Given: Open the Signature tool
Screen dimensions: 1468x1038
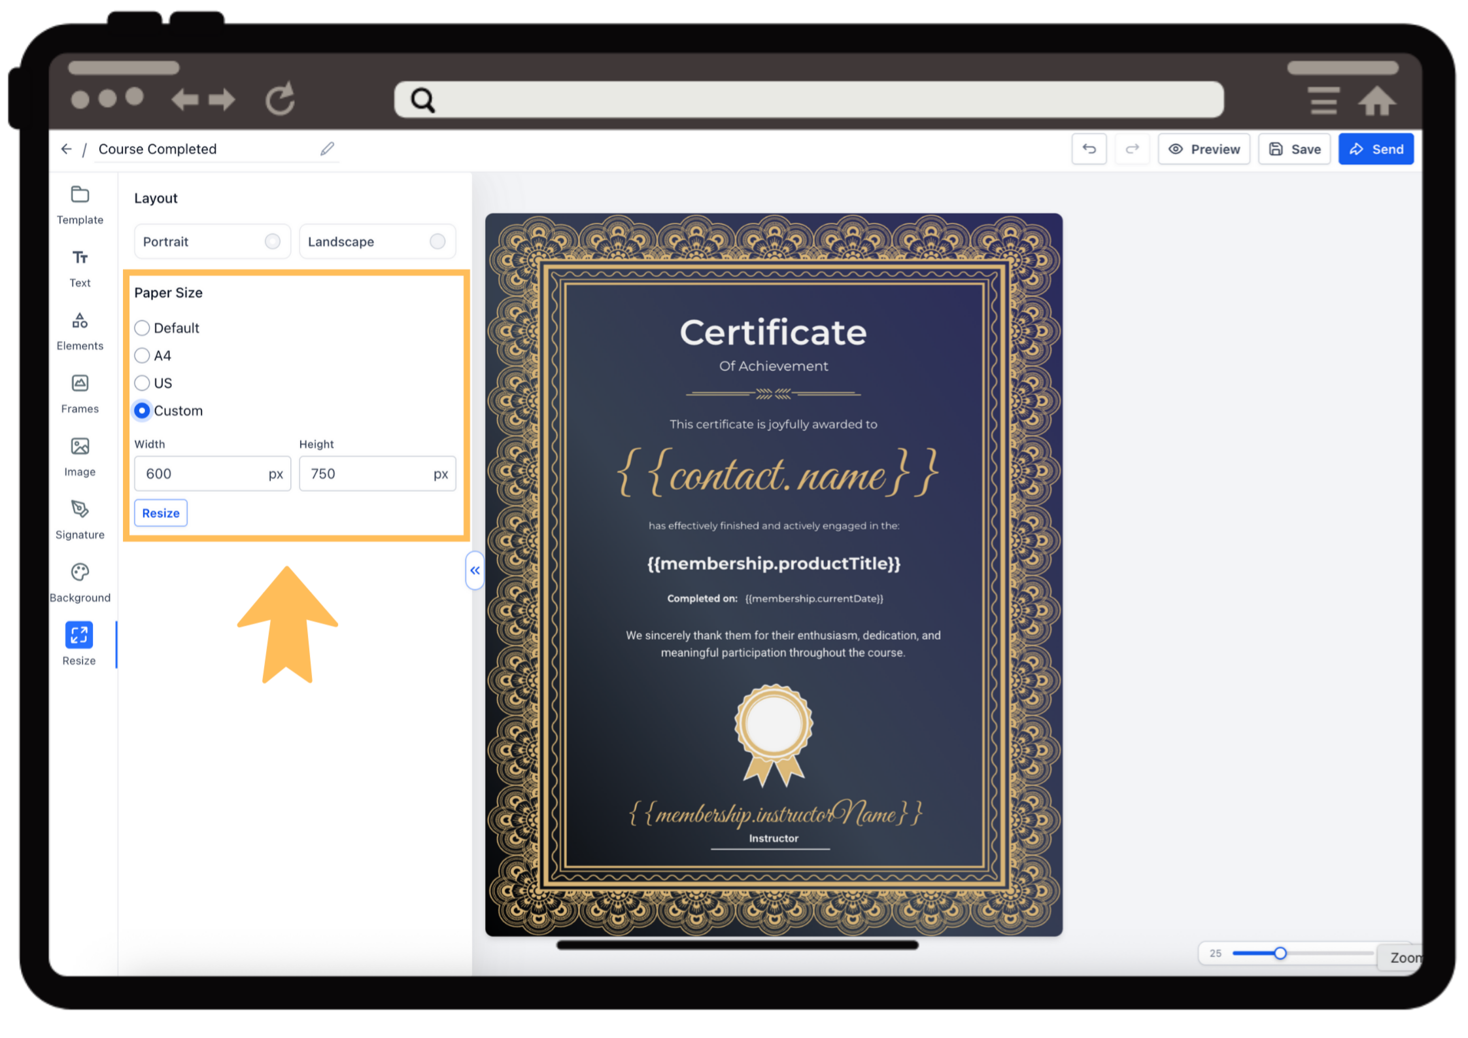Looking at the screenshot, I should tap(80, 520).
